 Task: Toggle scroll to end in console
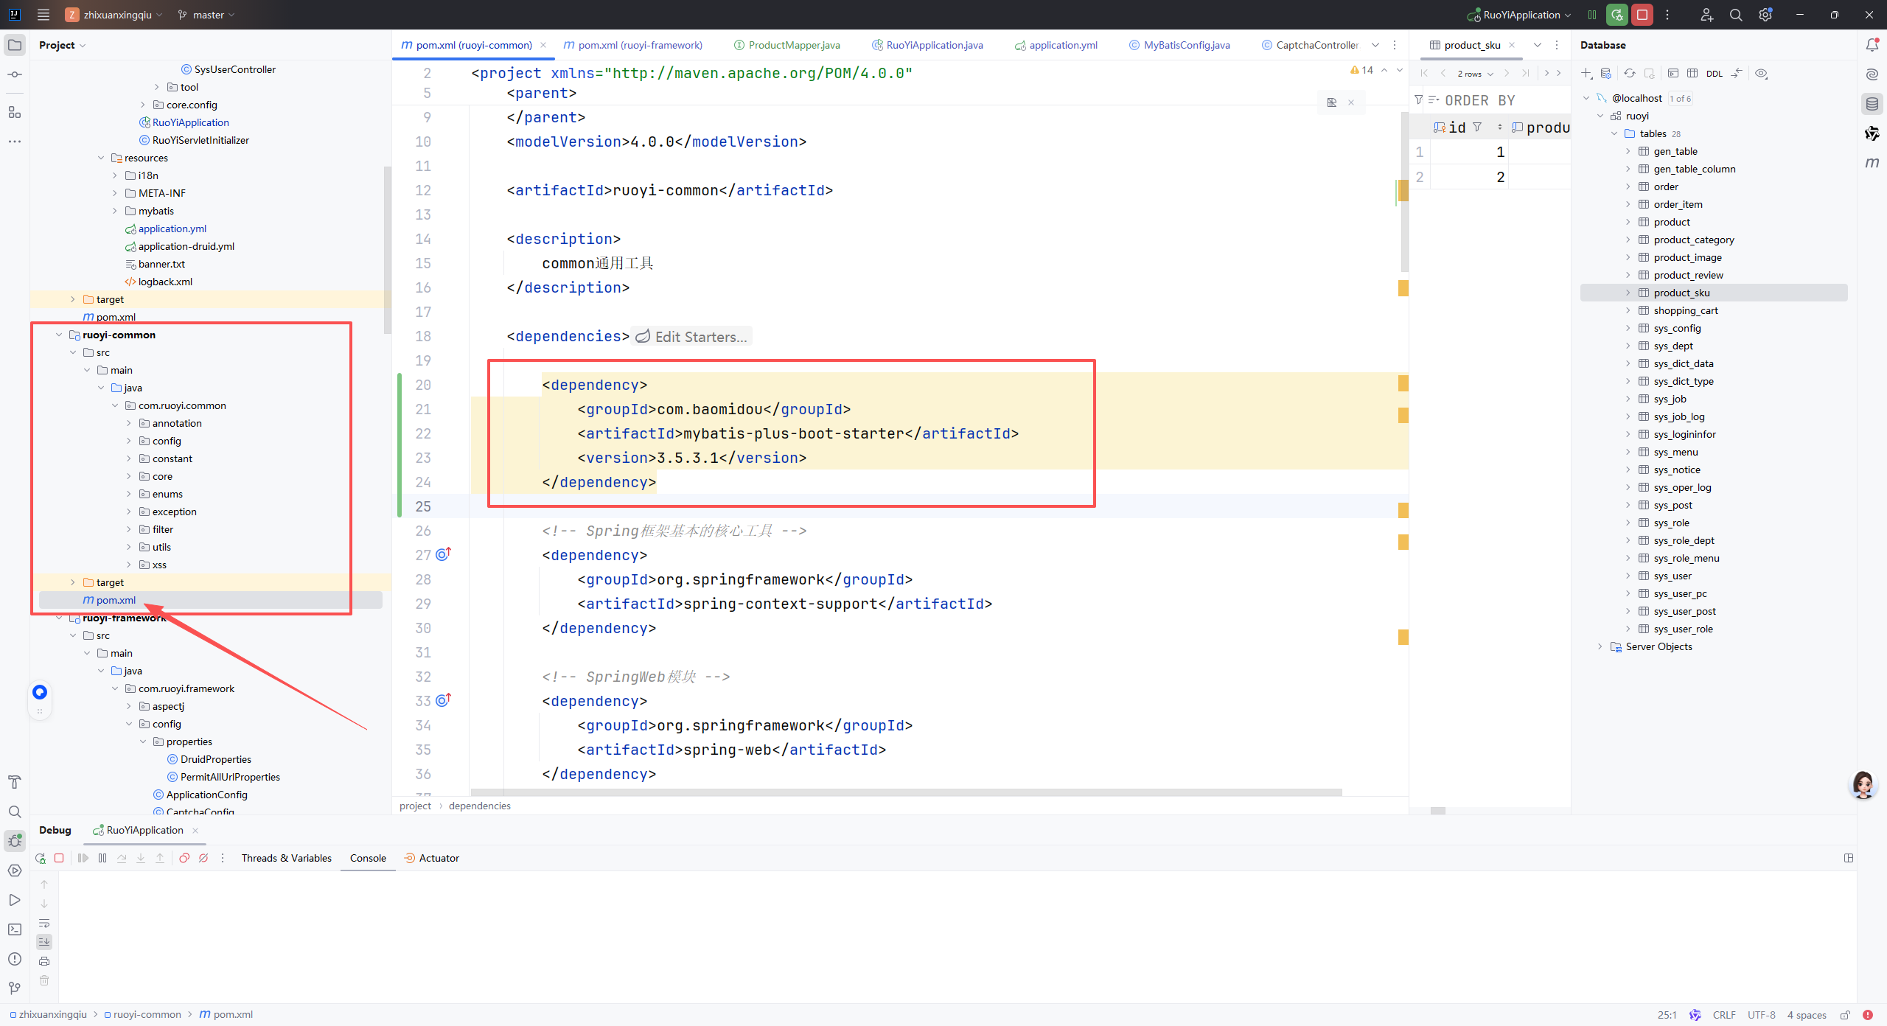click(x=44, y=942)
